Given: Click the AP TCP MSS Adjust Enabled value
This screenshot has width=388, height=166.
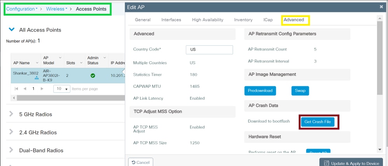Looking at the screenshot, I should (197, 127).
